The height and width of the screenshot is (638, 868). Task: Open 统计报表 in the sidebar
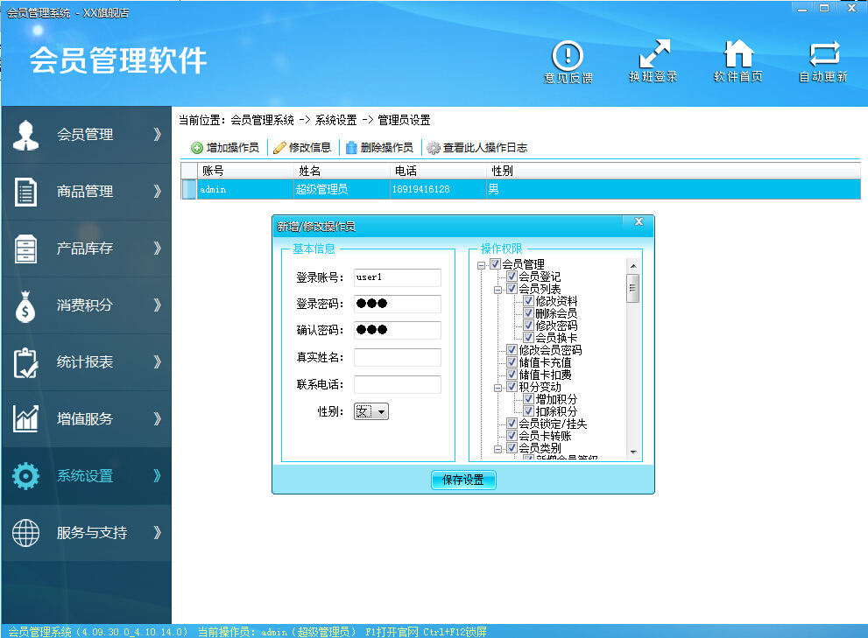(x=86, y=362)
